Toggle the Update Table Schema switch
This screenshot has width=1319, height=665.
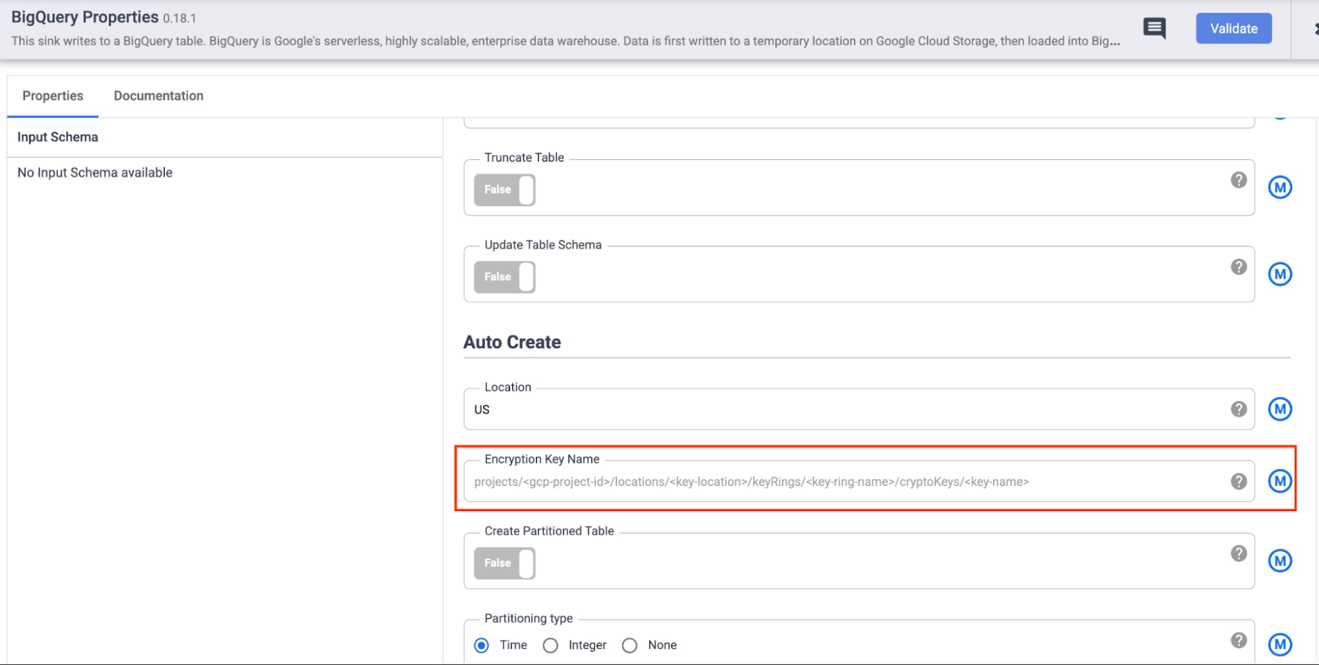coord(504,277)
